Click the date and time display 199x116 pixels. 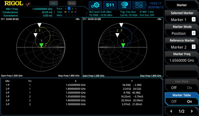click(x=156, y=5)
